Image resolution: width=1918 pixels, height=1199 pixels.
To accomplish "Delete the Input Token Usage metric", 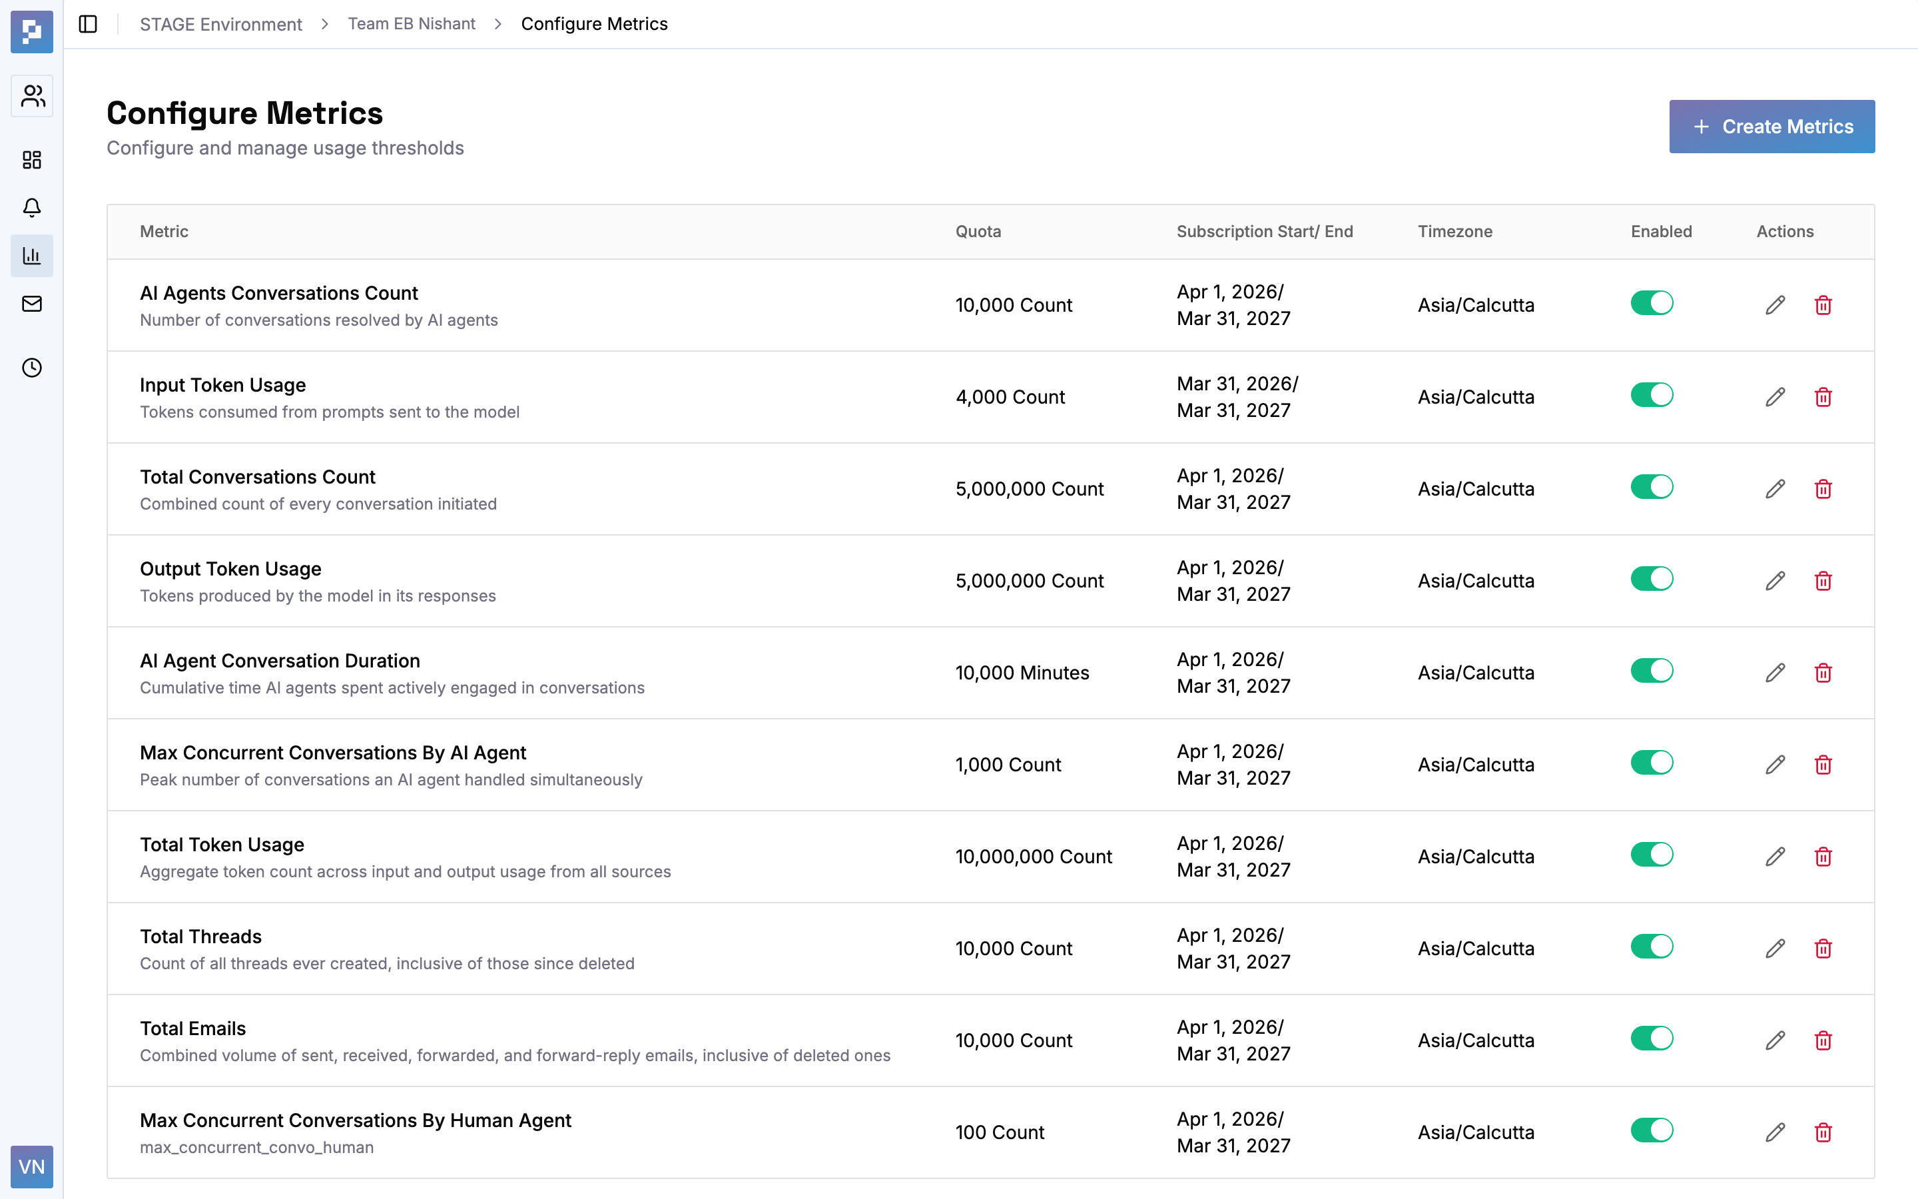I will [1823, 396].
